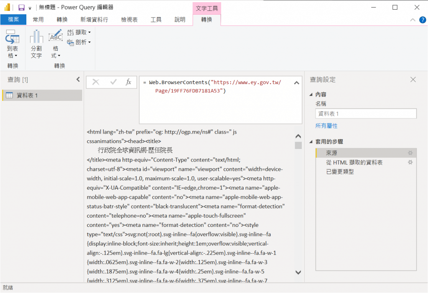Select the 資料表 1 query
This screenshot has height=293, width=428.
(x=42, y=95)
